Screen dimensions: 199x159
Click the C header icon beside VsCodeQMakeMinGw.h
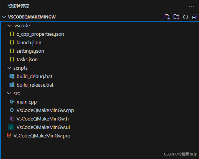pyautogui.click(x=12, y=119)
